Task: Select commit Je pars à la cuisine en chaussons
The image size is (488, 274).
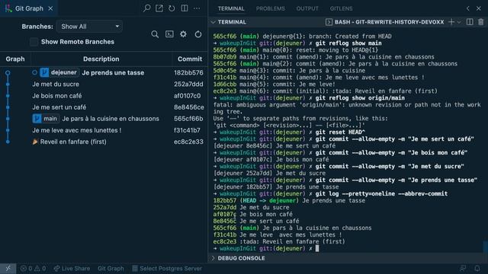Action: pyautogui.click(x=111, y=119)
